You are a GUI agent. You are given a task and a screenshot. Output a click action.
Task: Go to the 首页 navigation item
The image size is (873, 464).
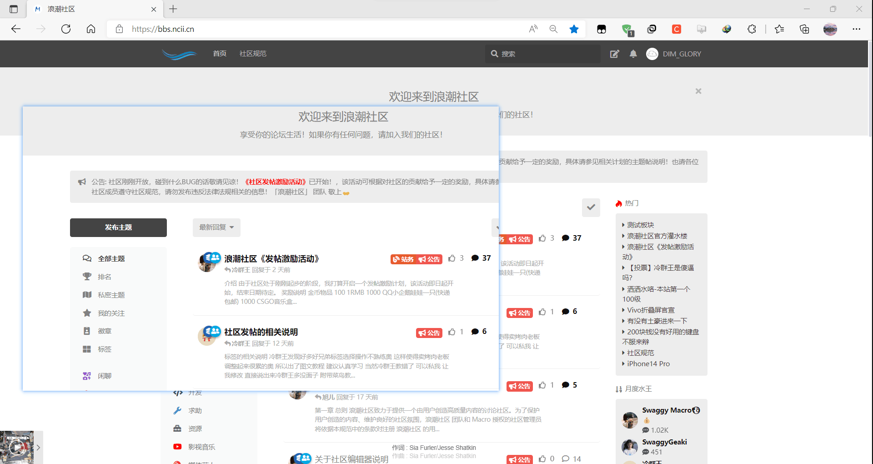coord(220,54)
